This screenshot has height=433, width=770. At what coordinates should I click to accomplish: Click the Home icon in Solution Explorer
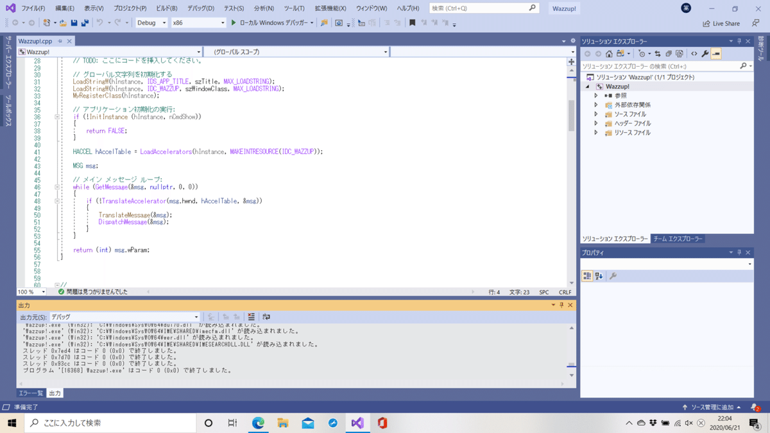pyautogui.click(x=609, y=54)
